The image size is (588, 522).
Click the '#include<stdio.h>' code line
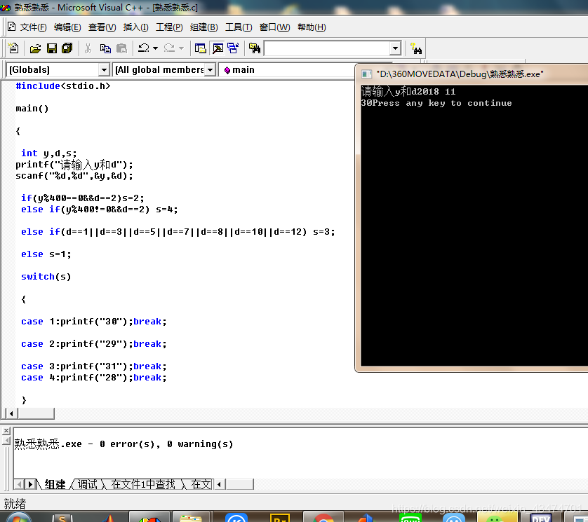pyautogui.click(x=63, y=86)
